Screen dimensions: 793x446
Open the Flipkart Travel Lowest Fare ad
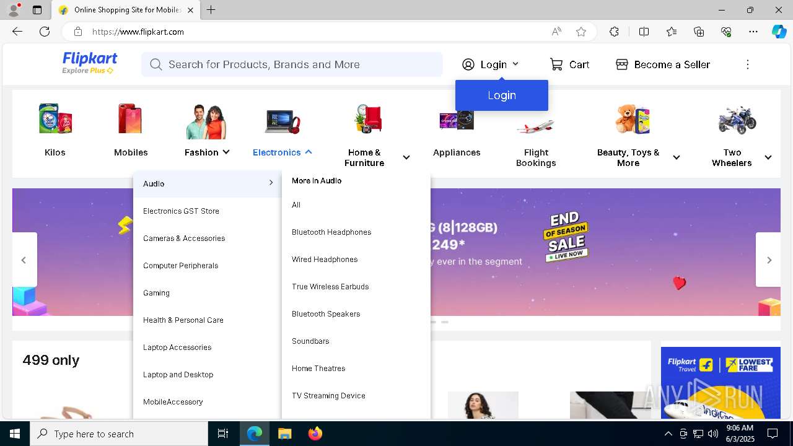pyautogui.click(x=721, y=383)
